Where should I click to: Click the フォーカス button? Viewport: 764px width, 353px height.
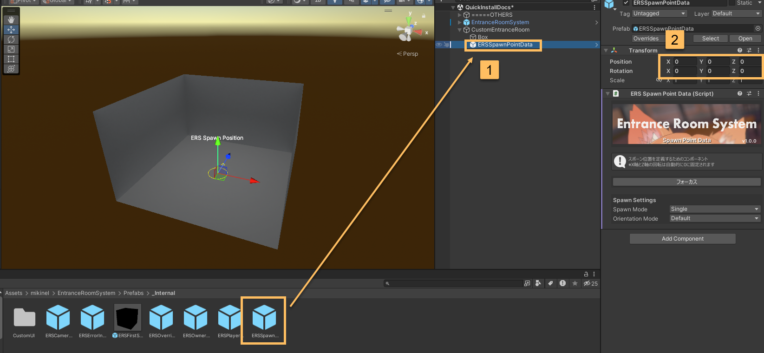pos(686,182)
